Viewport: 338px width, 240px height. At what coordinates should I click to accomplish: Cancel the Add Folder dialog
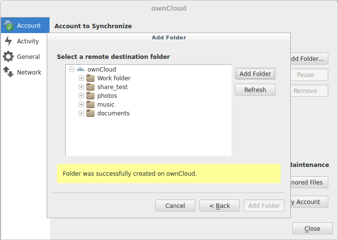pyautogui.click(x=175, y=205)
